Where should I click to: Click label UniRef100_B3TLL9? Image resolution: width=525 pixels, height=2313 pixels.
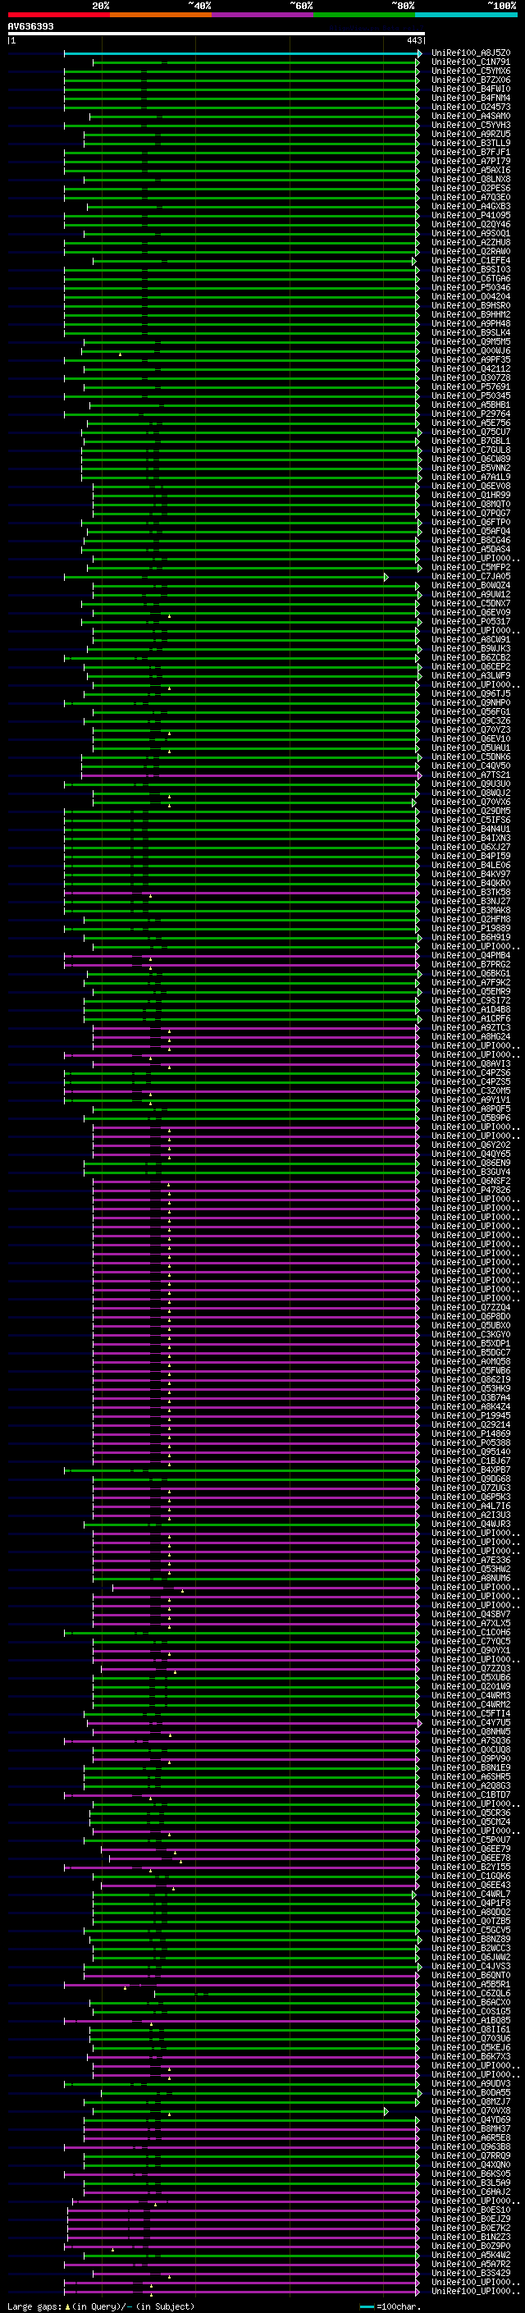(470, 143)
